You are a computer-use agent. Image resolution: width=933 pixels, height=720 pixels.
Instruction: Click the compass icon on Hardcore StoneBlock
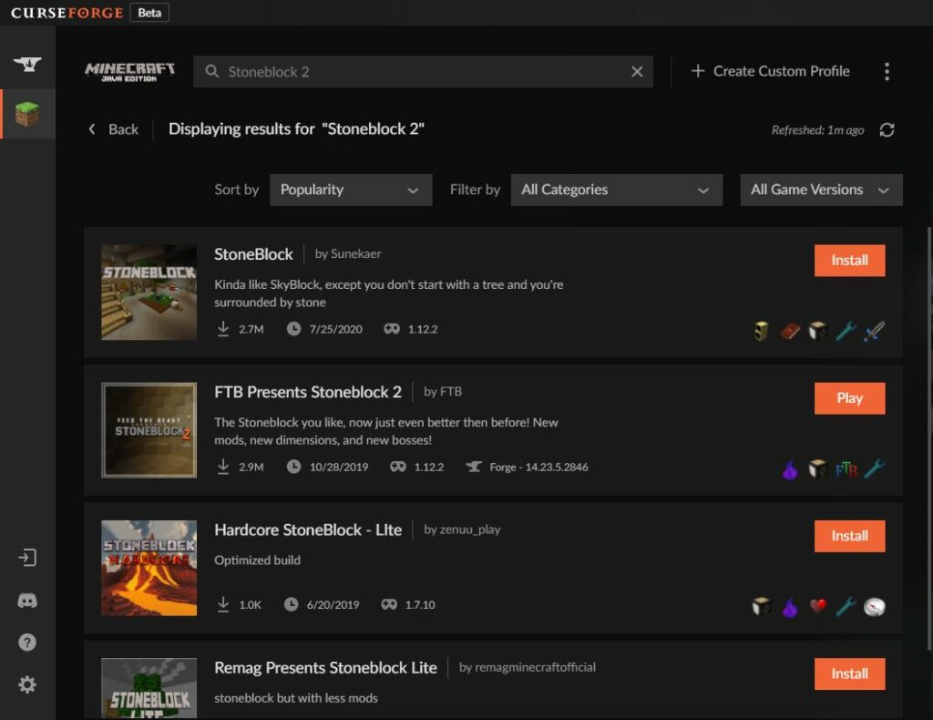[x=874, y=607]
